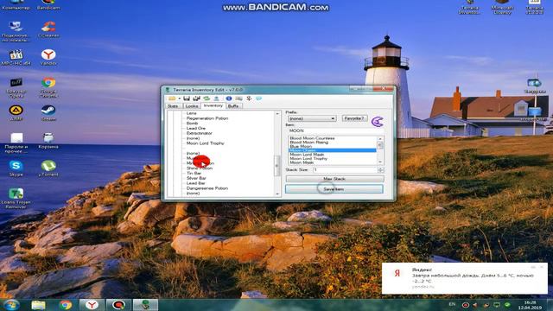
Task: Open a player file via folder icon
Action: click(x=172, y=98)
